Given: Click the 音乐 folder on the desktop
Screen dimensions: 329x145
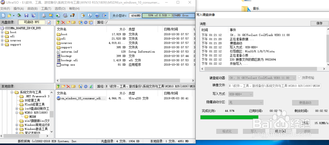Looking at the screenshot, I should 251,9.
